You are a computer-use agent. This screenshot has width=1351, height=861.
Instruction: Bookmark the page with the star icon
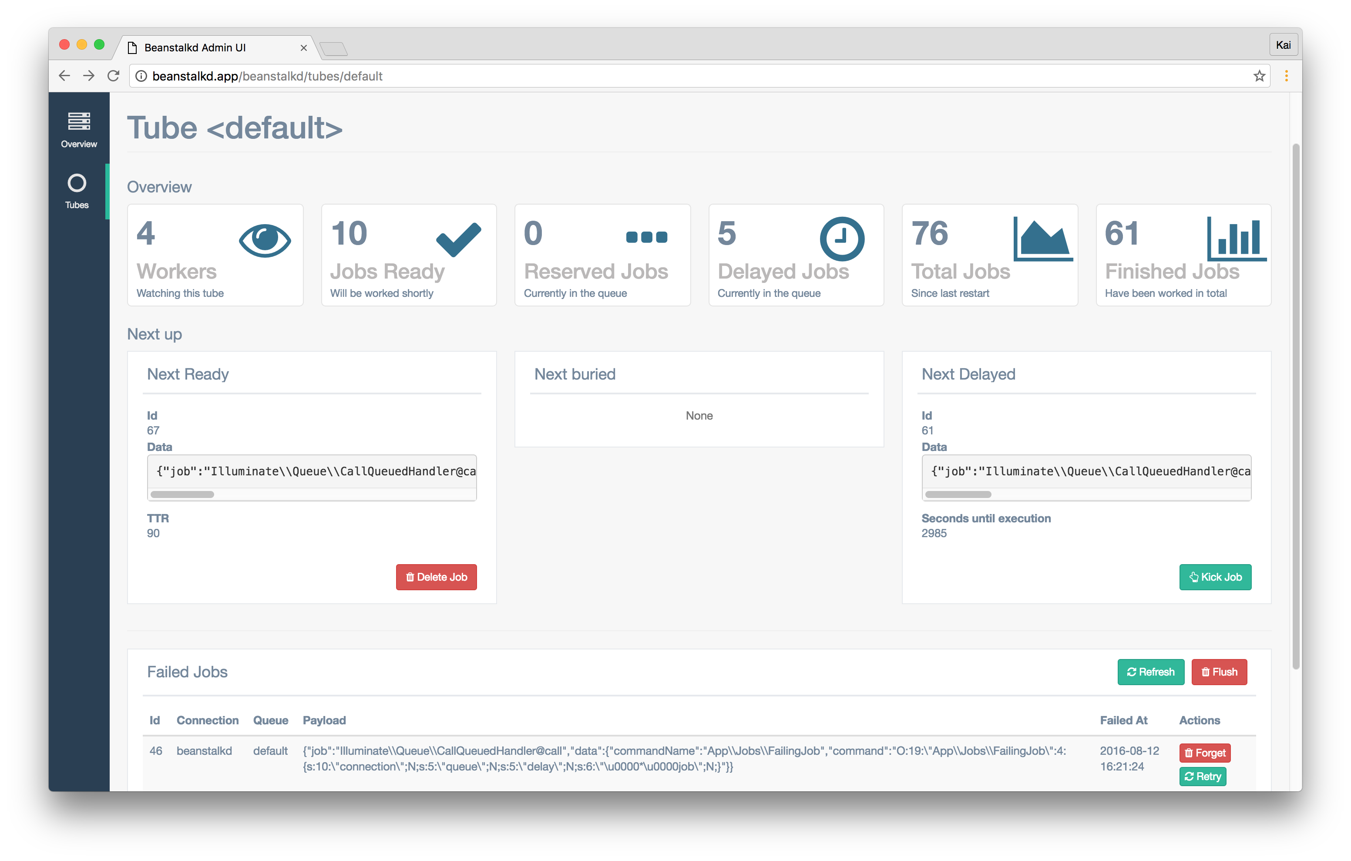click(1259, 76)
